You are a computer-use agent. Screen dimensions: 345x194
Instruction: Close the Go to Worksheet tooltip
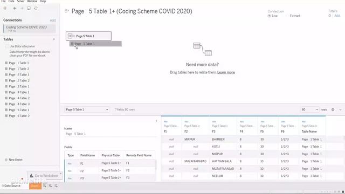pos(60,174)
